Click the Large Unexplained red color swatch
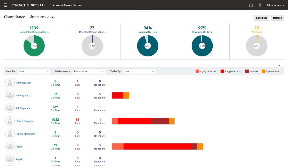 (223, 71)
